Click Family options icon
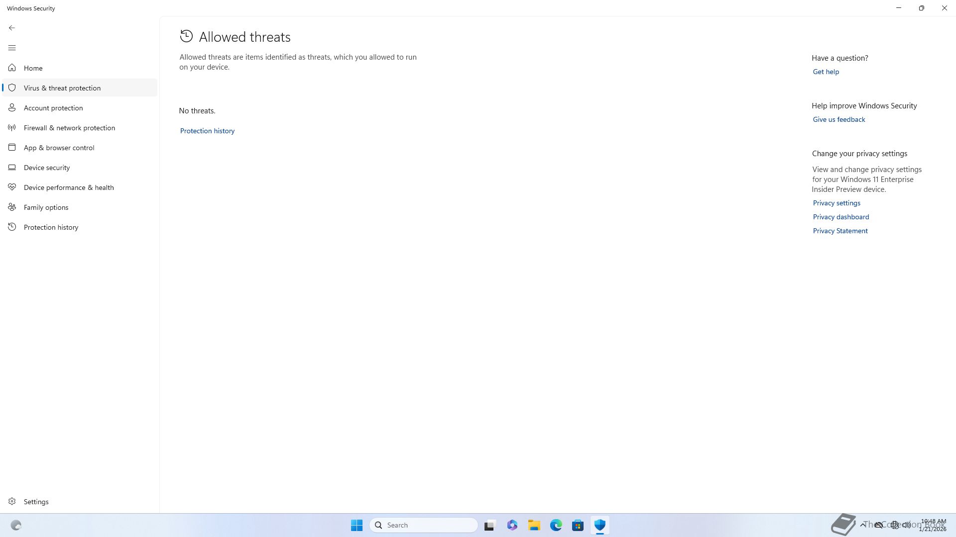The width and height of the screenshot is (956, 537). tap(12, 207)
